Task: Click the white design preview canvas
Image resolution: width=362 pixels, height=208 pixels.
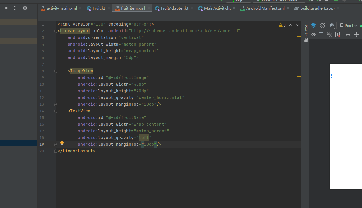Action: pos(346,126)
